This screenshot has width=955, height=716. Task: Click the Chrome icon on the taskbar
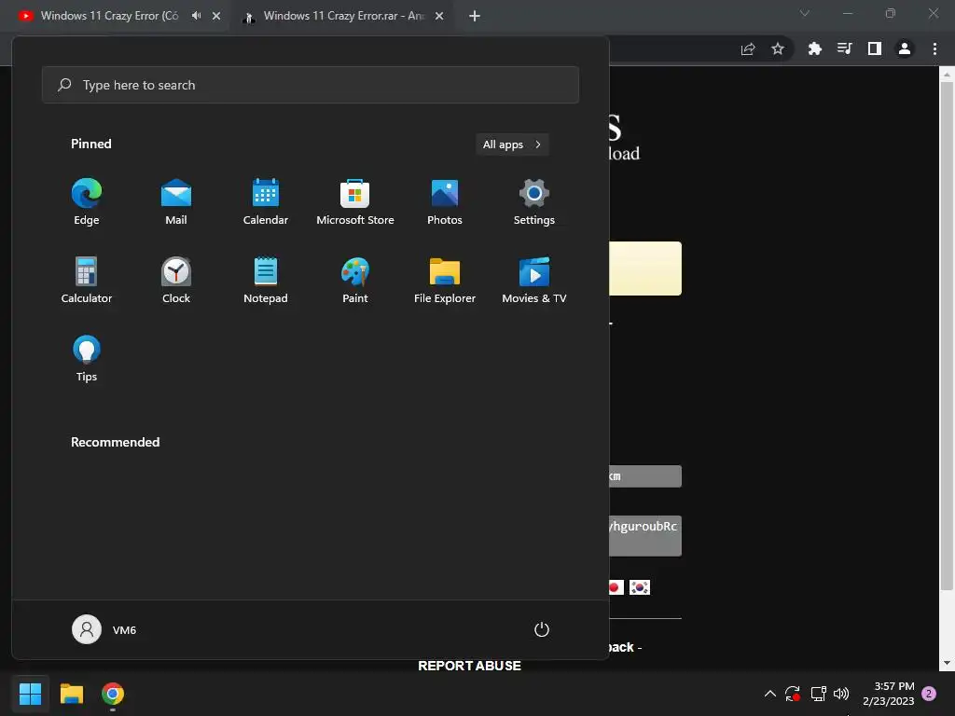click(113, 694)
